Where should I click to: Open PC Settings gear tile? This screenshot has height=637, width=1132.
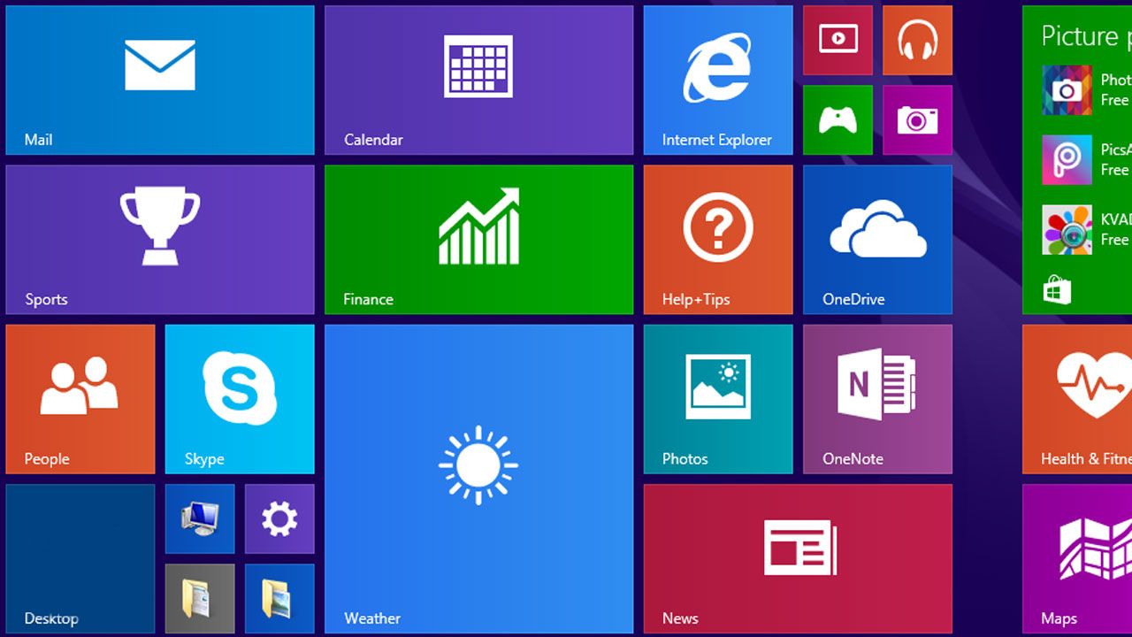(x=279, y=518)
